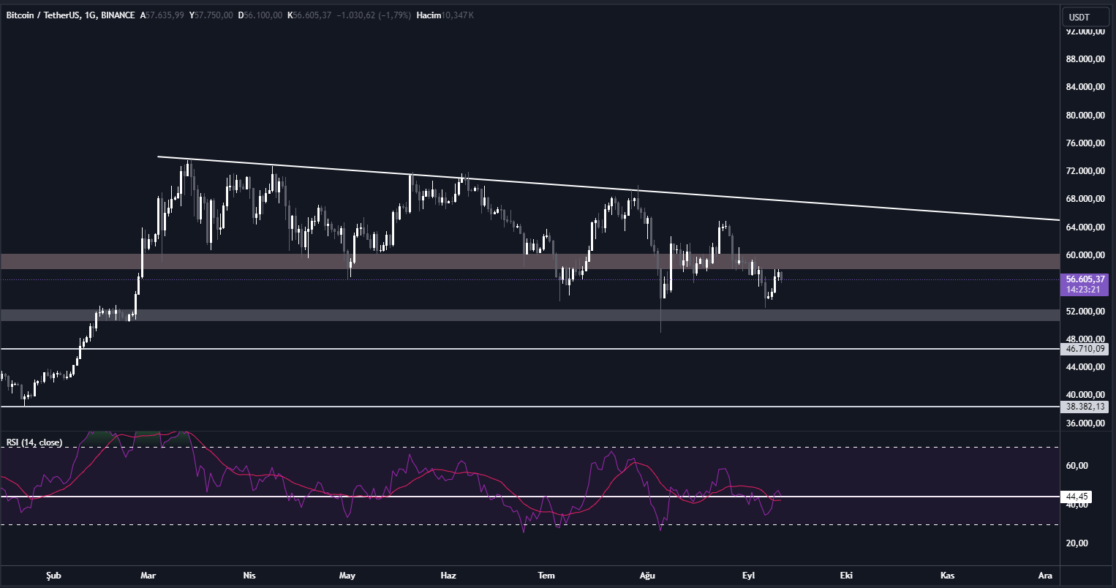Click the Şub month label on time axis
The height and width of the screenshot is (588, 1116).
click(53, 576)
